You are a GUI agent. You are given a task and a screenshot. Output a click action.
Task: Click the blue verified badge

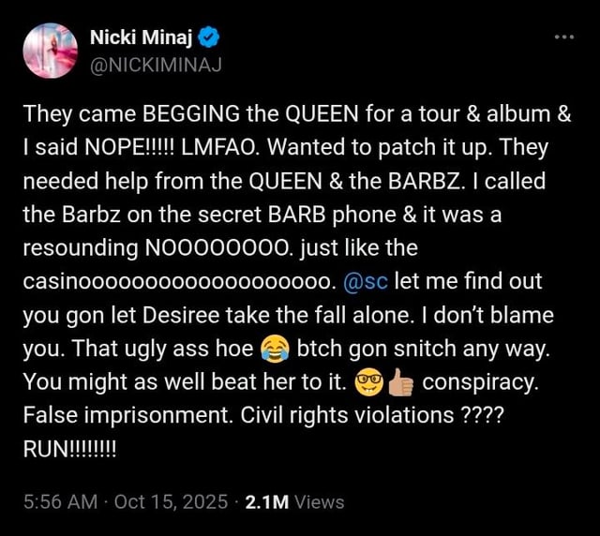210,38
